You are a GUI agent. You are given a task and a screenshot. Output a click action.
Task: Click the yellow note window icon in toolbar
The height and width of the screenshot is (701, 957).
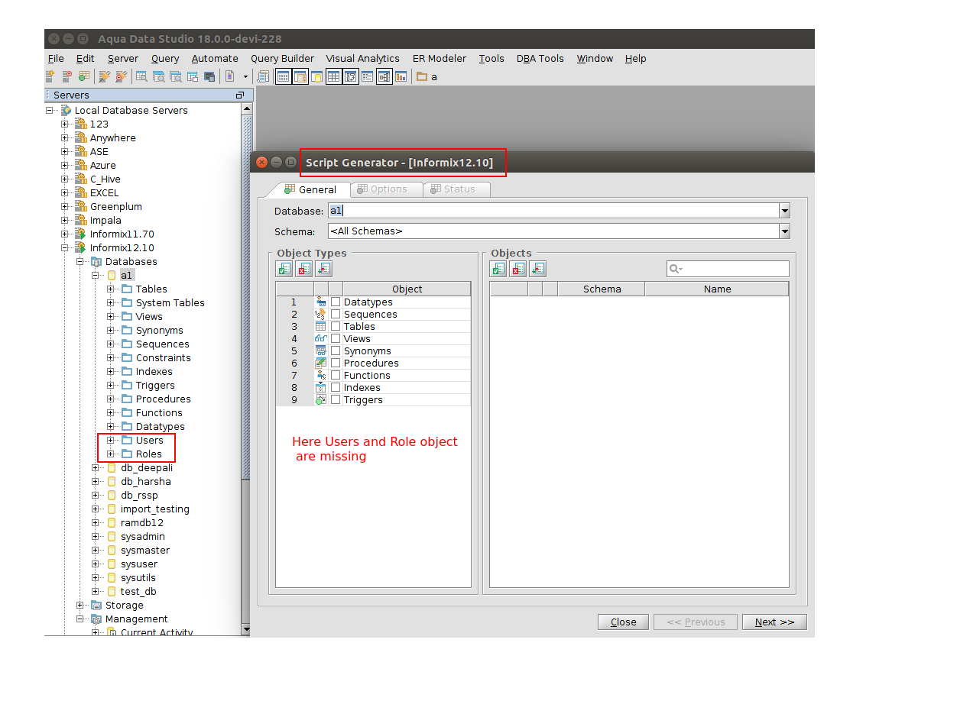pos(316,76)
